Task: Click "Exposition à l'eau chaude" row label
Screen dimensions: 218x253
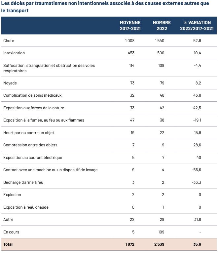Action: [26, 207]
